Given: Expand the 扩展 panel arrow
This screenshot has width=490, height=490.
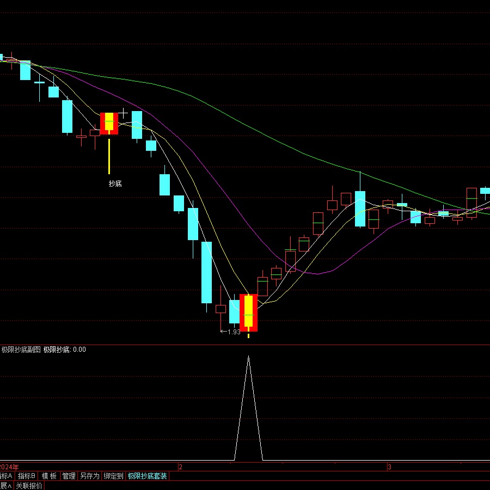Looking at the screenshot, I should click(5, 486).
